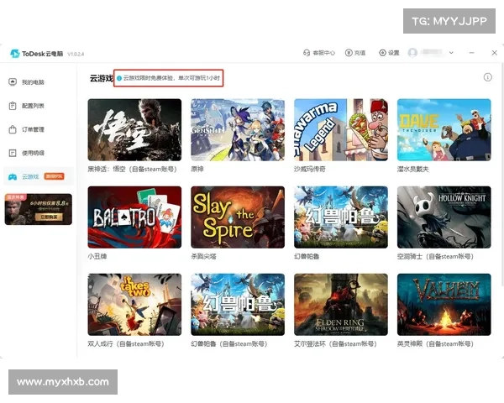
Task: Open 订单管理 sidebar menu item
Action: [x=39, y=129]
